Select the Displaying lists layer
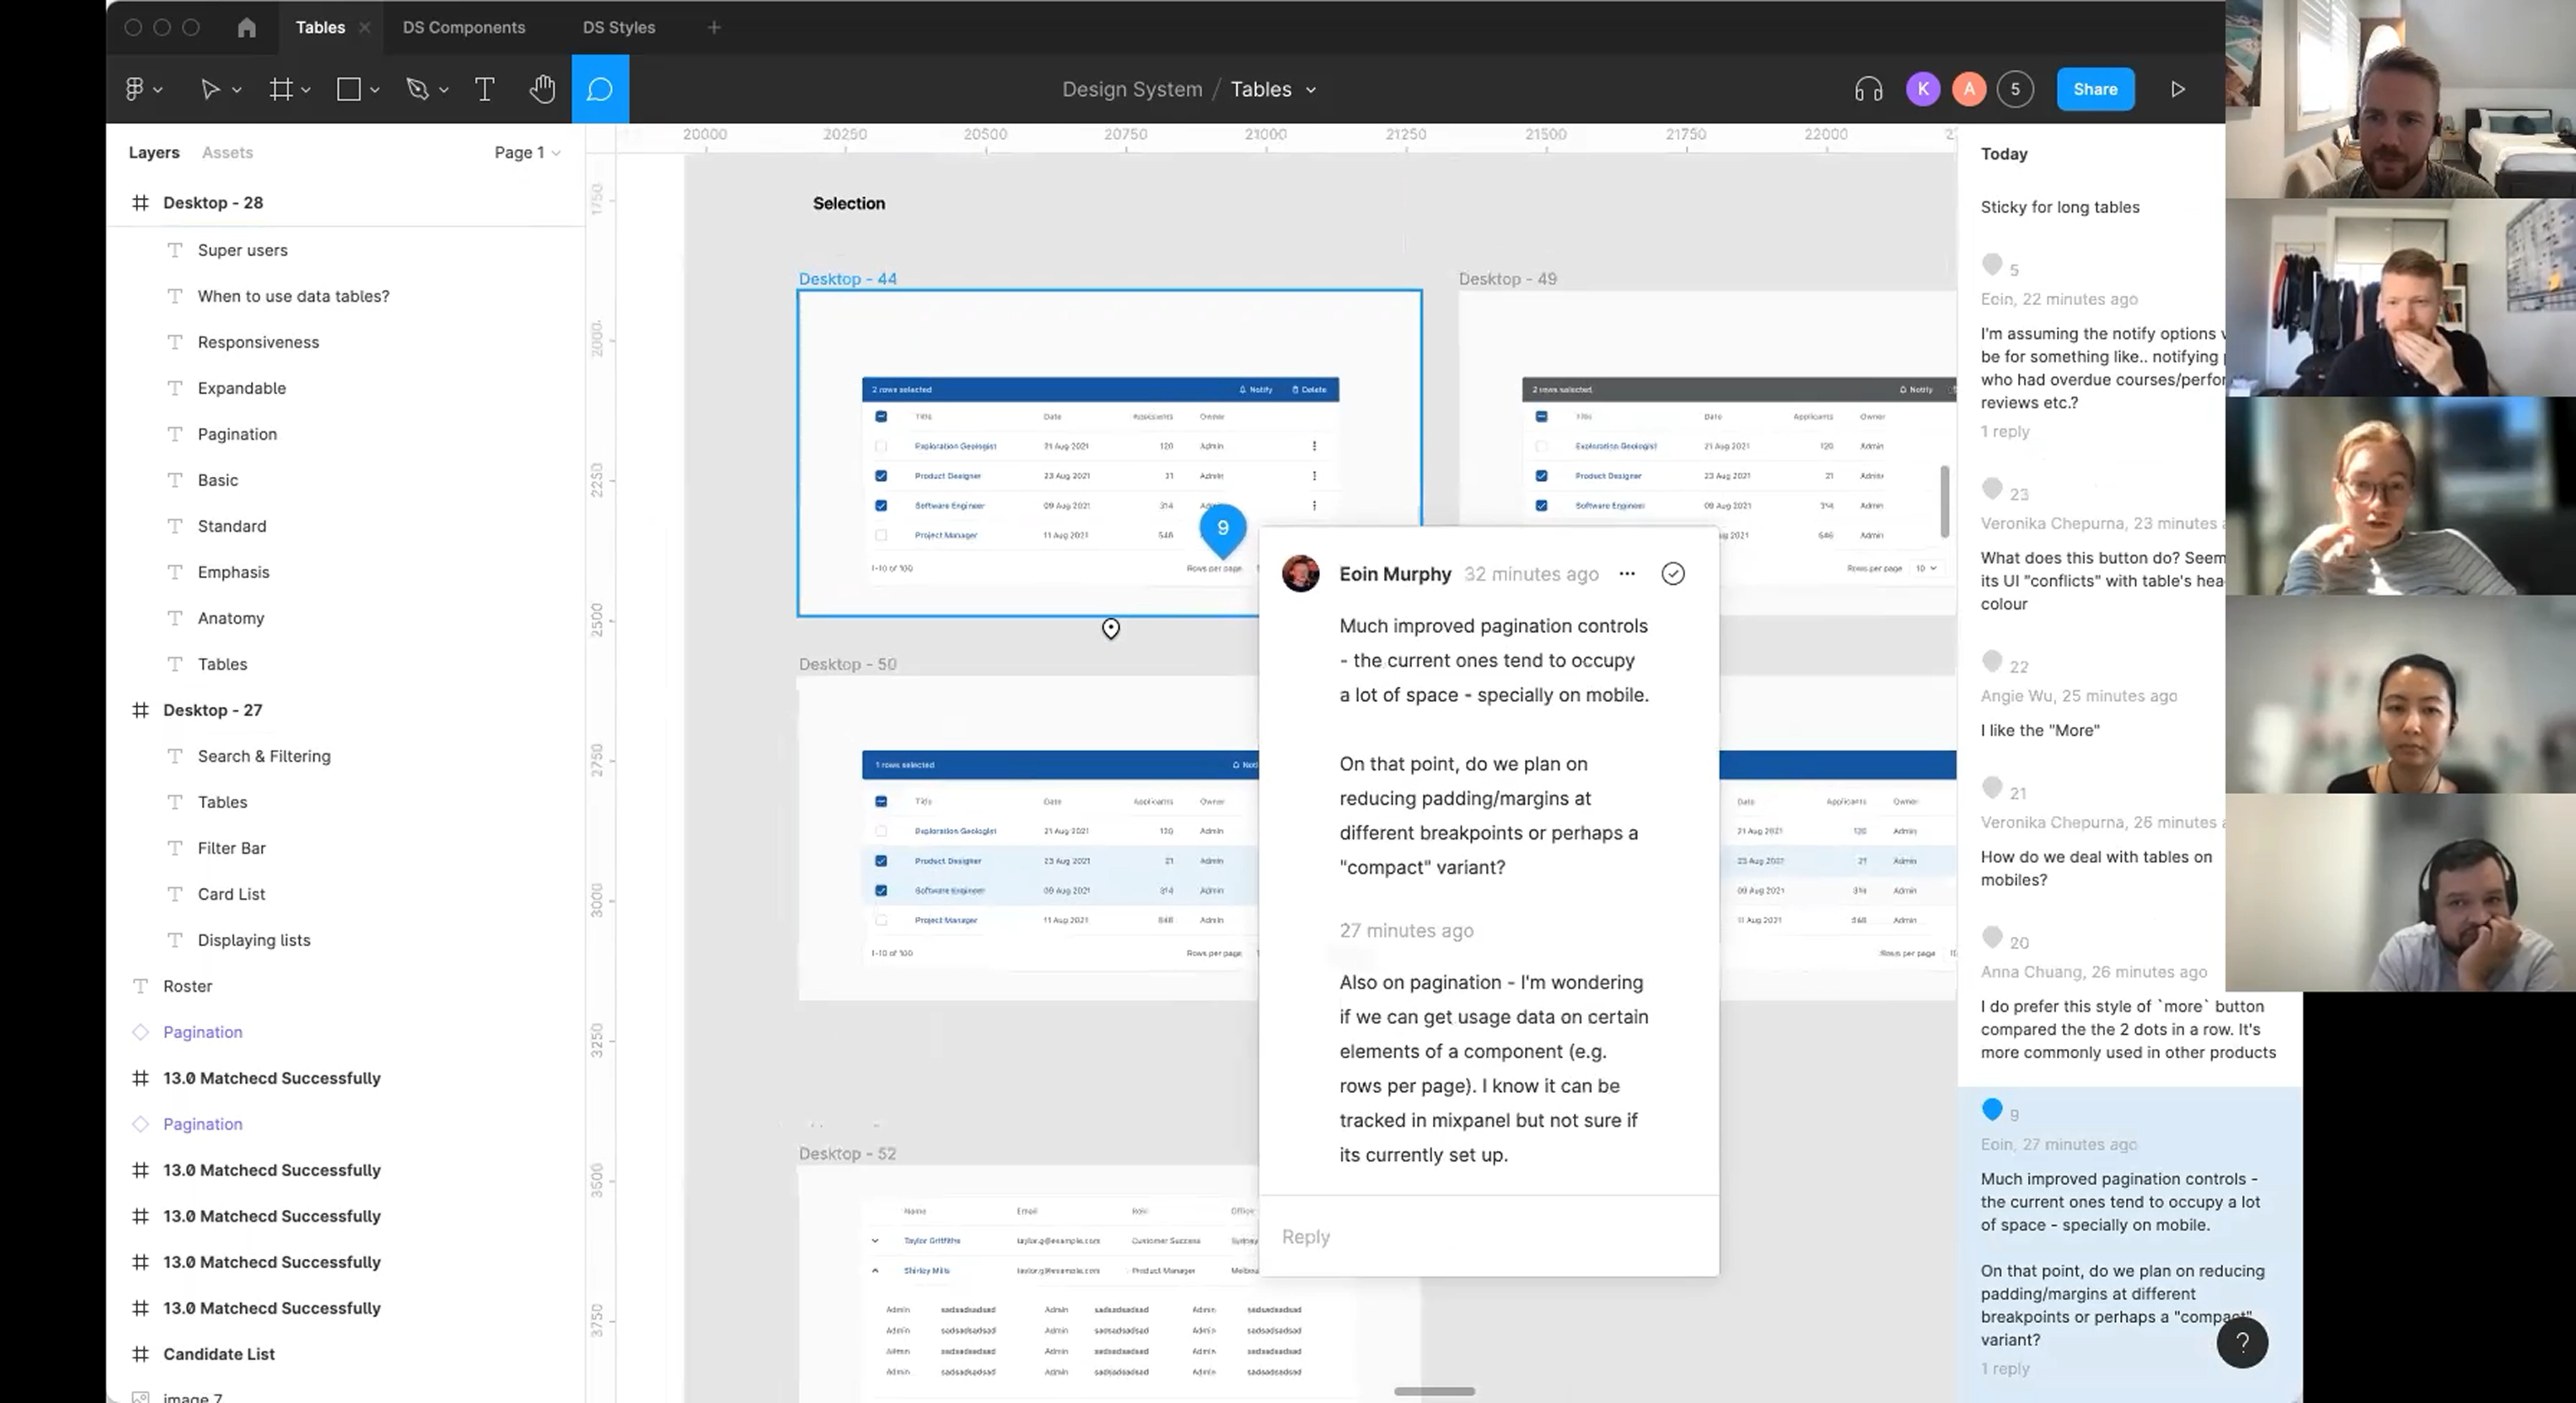Viewport: 2576px width, 1403px height. 254,940
